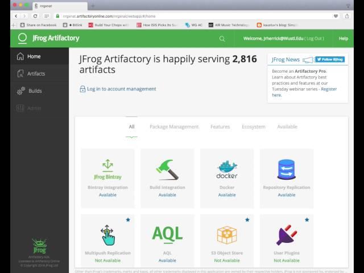Click Available under Repository Replication
The height and width of the screenshot is (273, 364).
coord(287,195)
